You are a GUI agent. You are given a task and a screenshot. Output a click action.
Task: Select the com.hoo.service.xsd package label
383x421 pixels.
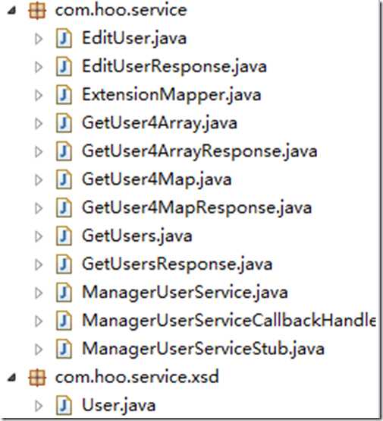tap(137, 377)
